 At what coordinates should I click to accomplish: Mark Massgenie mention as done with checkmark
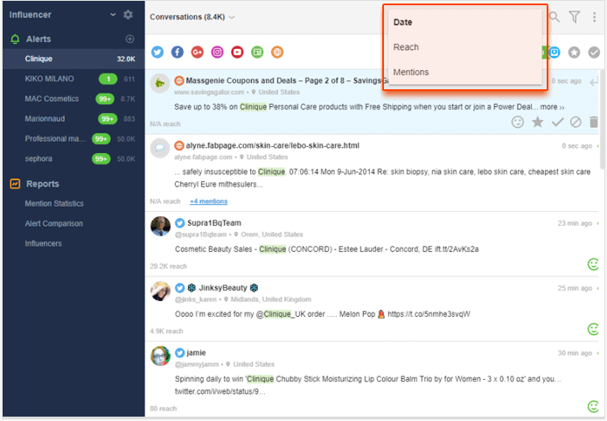[557, 122]
